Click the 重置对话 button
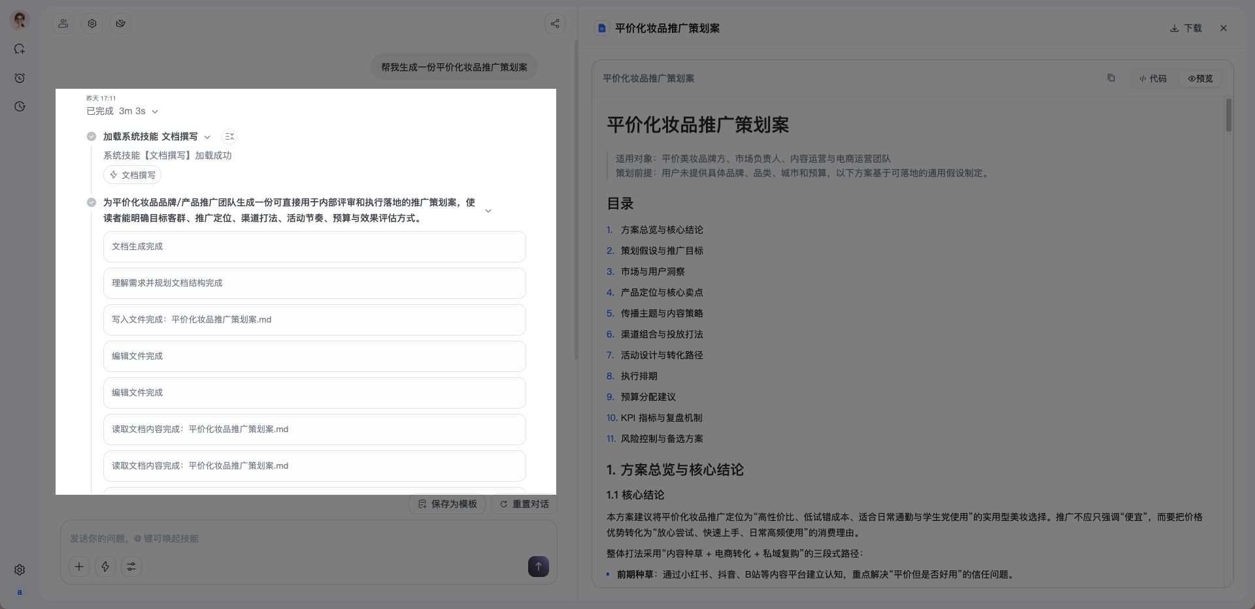Screen dimensions: 1255x609 point(524,504)
